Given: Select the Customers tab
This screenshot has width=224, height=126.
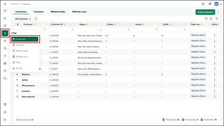Looking at the screenshot, I should pos(21,12).
